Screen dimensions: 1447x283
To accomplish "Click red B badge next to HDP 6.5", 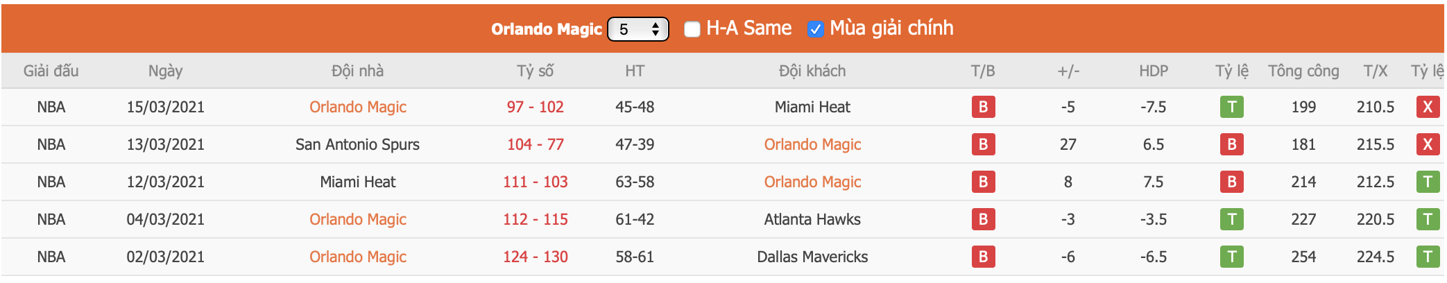I will click(1231, 144).
